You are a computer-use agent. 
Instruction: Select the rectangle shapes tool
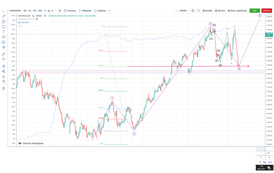(x=4, y=26)
